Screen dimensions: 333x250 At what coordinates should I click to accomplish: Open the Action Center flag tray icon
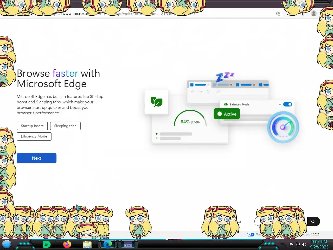[x=292, y=244]
